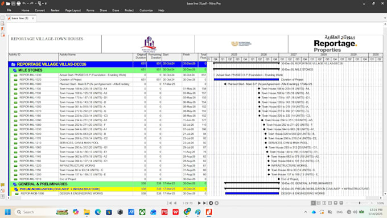387x218 pixels.
Task: Click the zoom in plus button
Action: tap(372, 203)
